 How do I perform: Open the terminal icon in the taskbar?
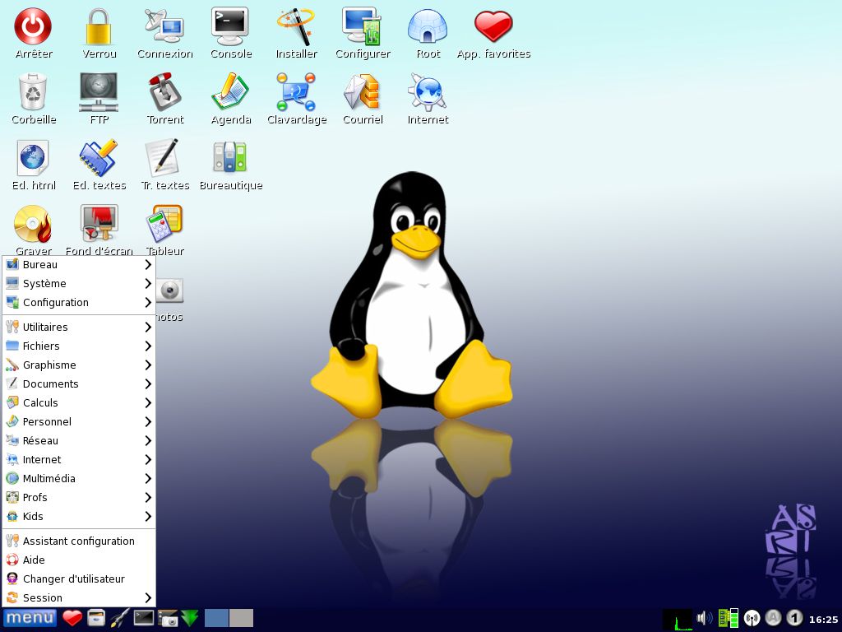tap(143, 618)
